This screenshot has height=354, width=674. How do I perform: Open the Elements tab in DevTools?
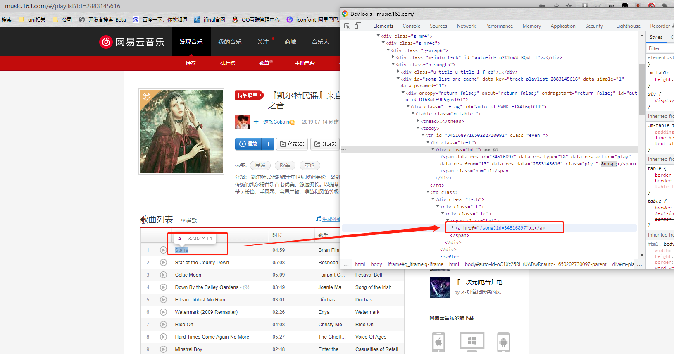click(x=383, y=26)
